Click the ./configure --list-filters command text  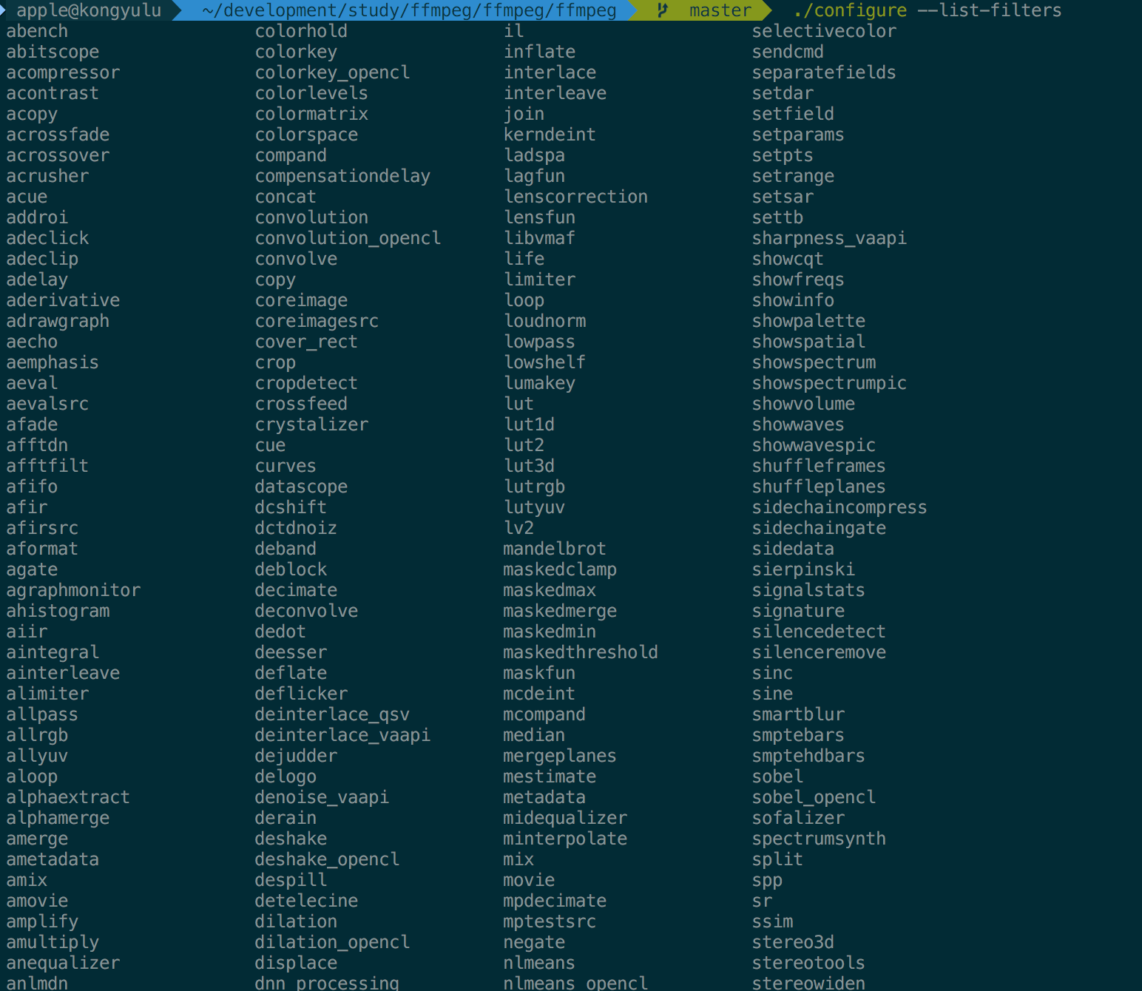[927, 10]
